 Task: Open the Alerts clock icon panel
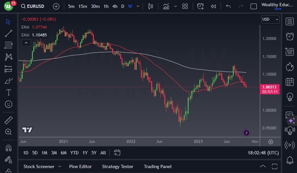(x=290, y=36)
